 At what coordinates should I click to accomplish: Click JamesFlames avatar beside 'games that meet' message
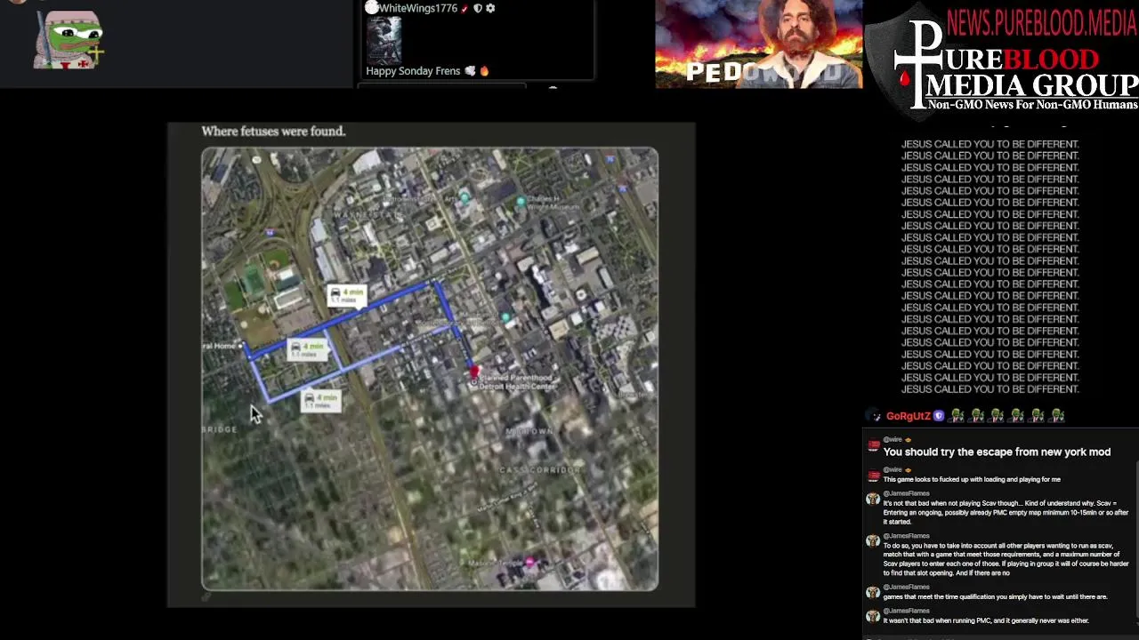click(874, 593)
